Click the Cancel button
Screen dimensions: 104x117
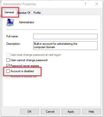(x=50, y=111)
